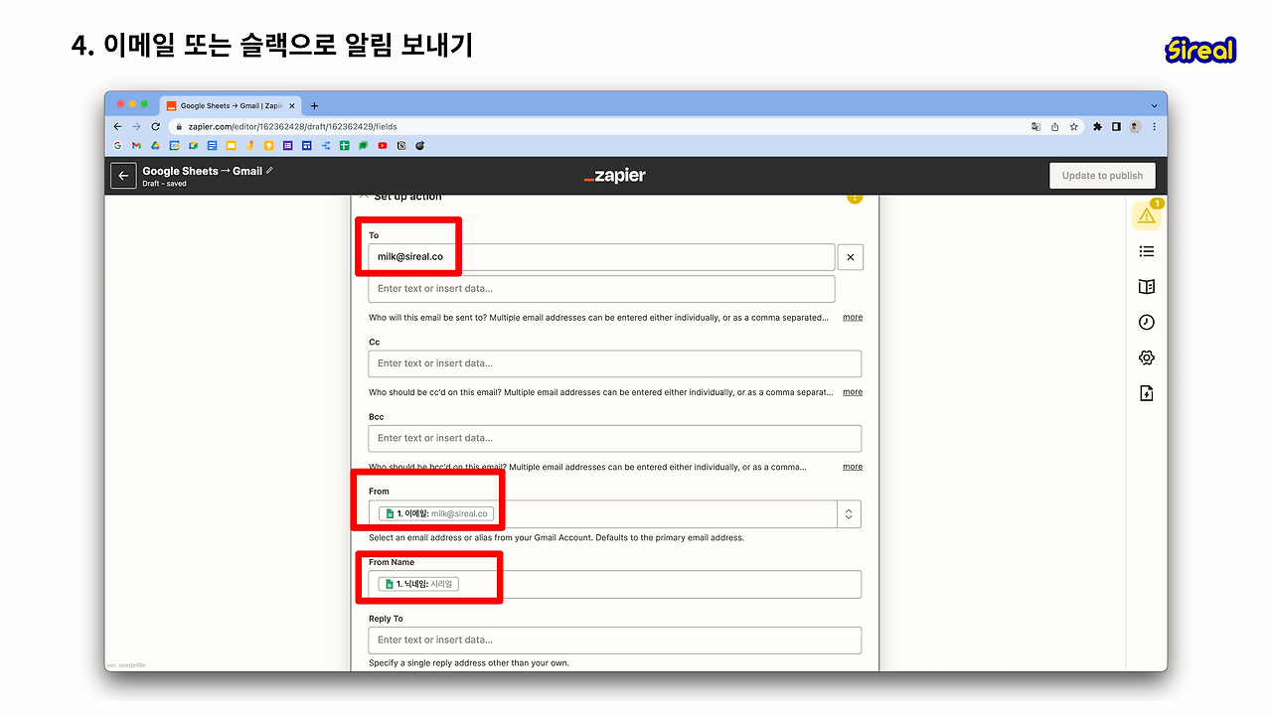Click the Zapier logo in the header
The height and width of the screenshot is (715, 1272).
click(615, 176)
